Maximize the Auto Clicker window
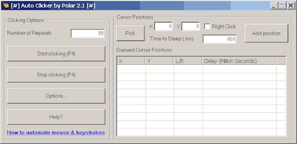This screenshot has height=144, width=297. [282, 6]
